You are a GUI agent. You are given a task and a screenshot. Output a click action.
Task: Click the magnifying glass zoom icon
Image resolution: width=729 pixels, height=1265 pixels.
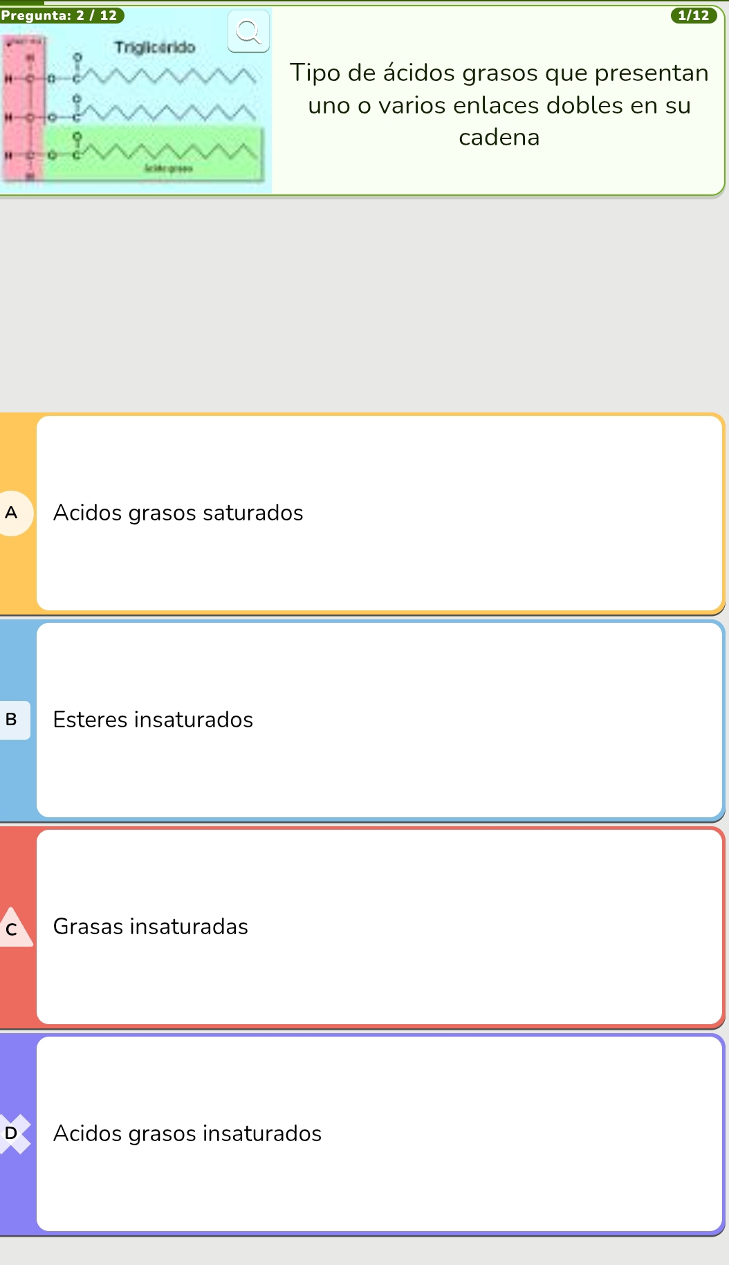point(249,32)
